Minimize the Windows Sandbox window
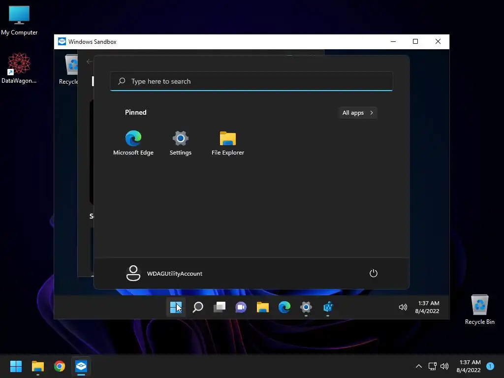Viewport: 504px width, 378px height. coord(393,41)
